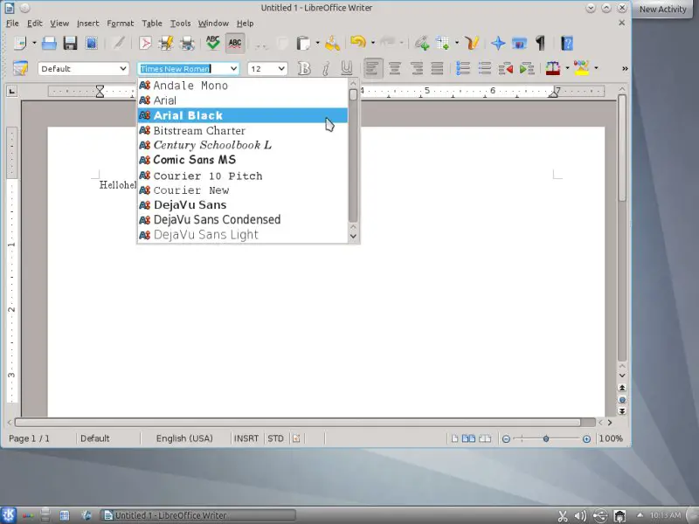Click the New document icon
The height and width of the screenshot is (524, 699).
coord(20,43)
